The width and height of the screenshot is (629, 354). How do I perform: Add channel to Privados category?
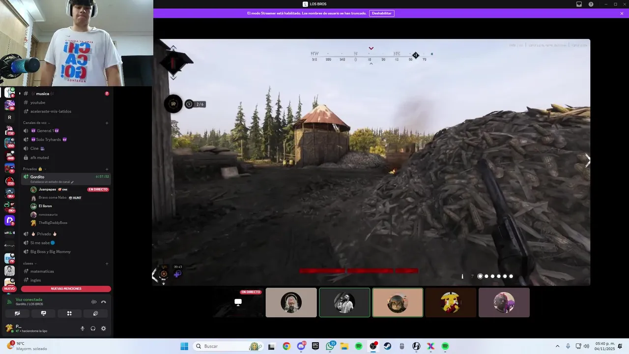click(x=107, y=169)
